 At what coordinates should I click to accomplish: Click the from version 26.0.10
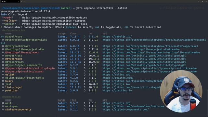75,56
